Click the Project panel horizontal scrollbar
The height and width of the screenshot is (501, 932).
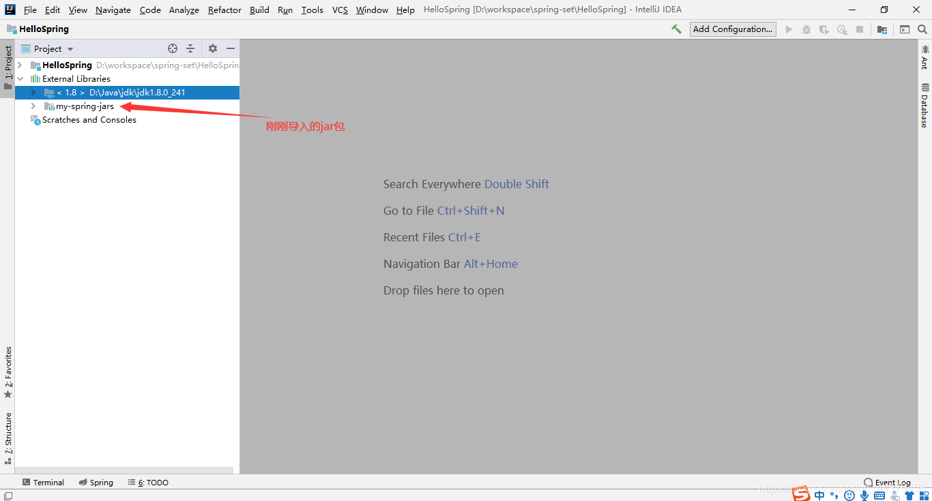click(x=124, y=470)
